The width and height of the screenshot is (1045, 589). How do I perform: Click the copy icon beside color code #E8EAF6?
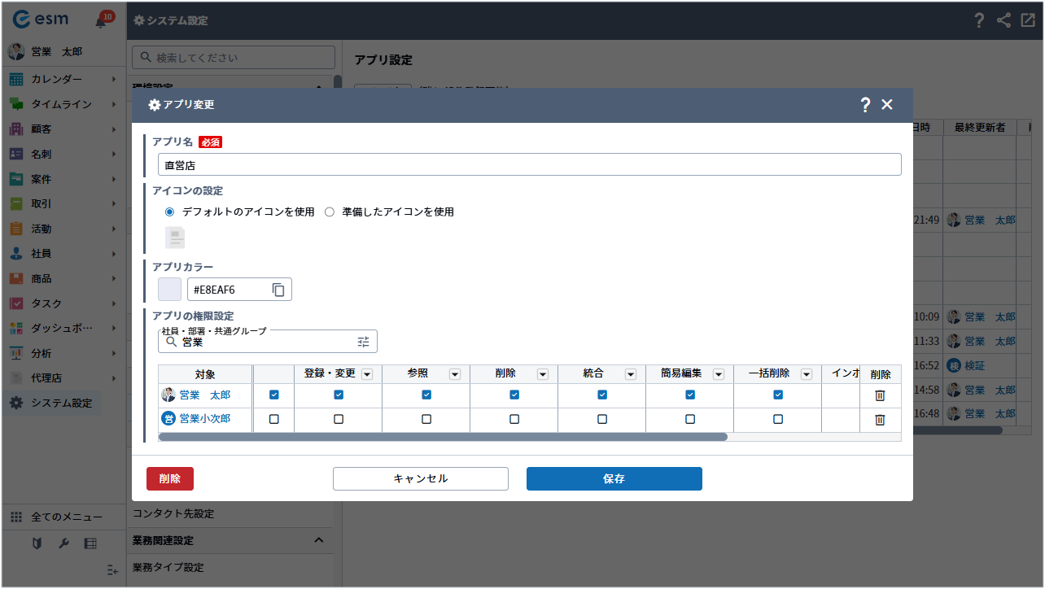coord(278,290)
